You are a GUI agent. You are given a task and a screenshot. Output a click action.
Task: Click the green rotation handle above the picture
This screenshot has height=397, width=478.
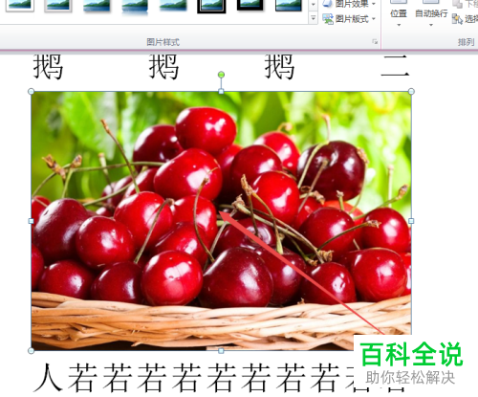[x=221, y=75]
